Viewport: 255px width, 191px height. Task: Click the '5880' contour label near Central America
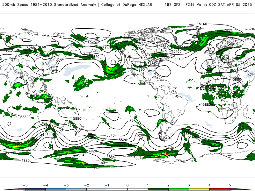click(x=142, y=84)
